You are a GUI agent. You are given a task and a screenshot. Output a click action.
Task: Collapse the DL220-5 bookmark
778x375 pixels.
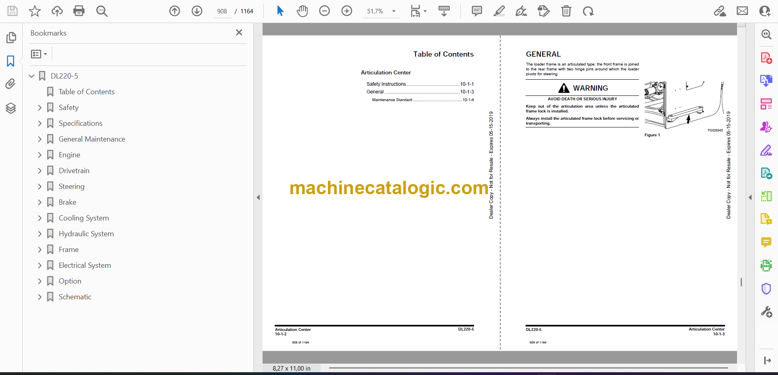[32, 76]
